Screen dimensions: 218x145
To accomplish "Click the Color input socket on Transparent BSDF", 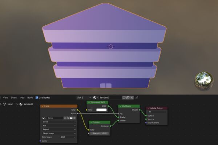I will tap(86, 110).
